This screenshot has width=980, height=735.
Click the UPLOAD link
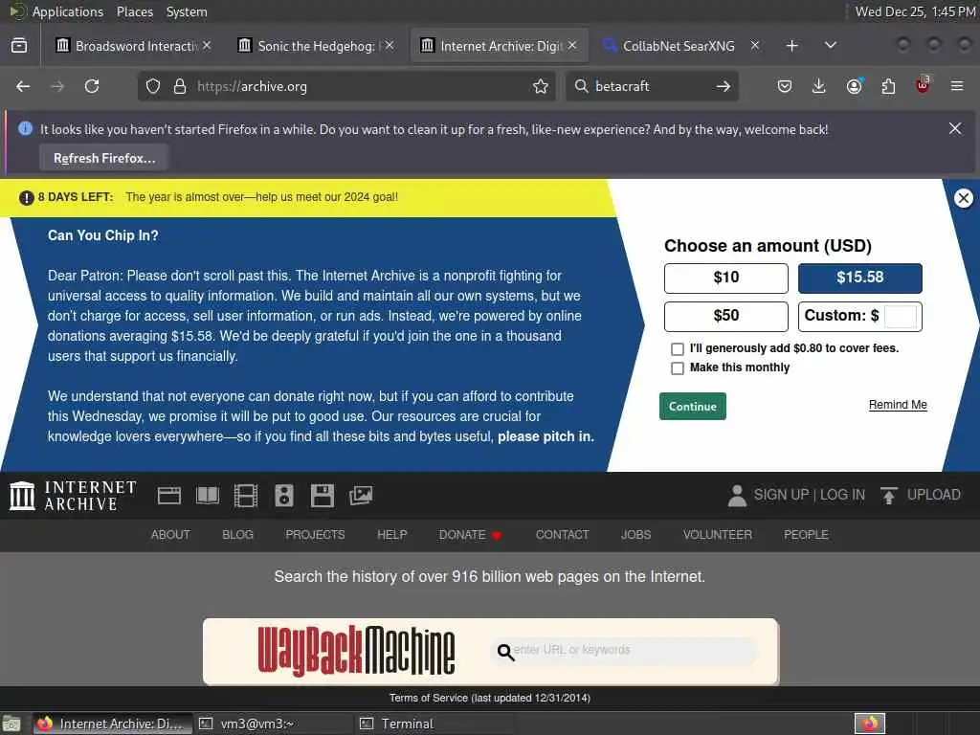934,495
